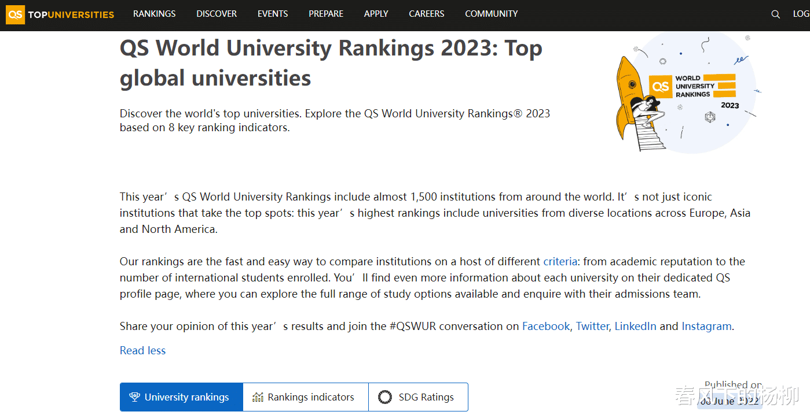Open the PREPARE menu
The image size is (810, 419).
point(326,14)
